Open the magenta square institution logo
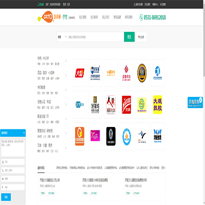205x205 pixels. [x=95, y=136]
